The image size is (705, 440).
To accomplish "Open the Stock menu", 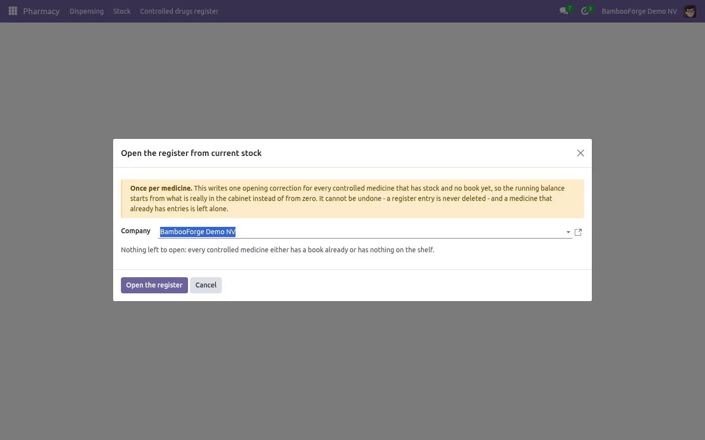I will (x=122, y=11).
